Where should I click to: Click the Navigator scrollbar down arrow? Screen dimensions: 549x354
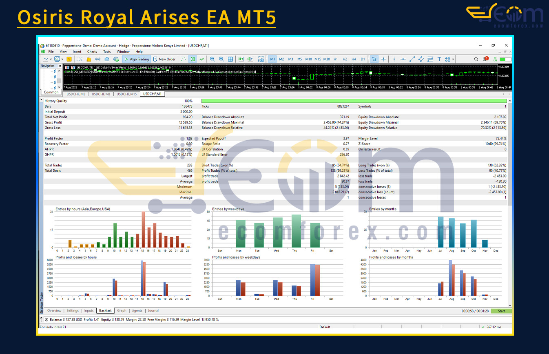pos(59,87)
